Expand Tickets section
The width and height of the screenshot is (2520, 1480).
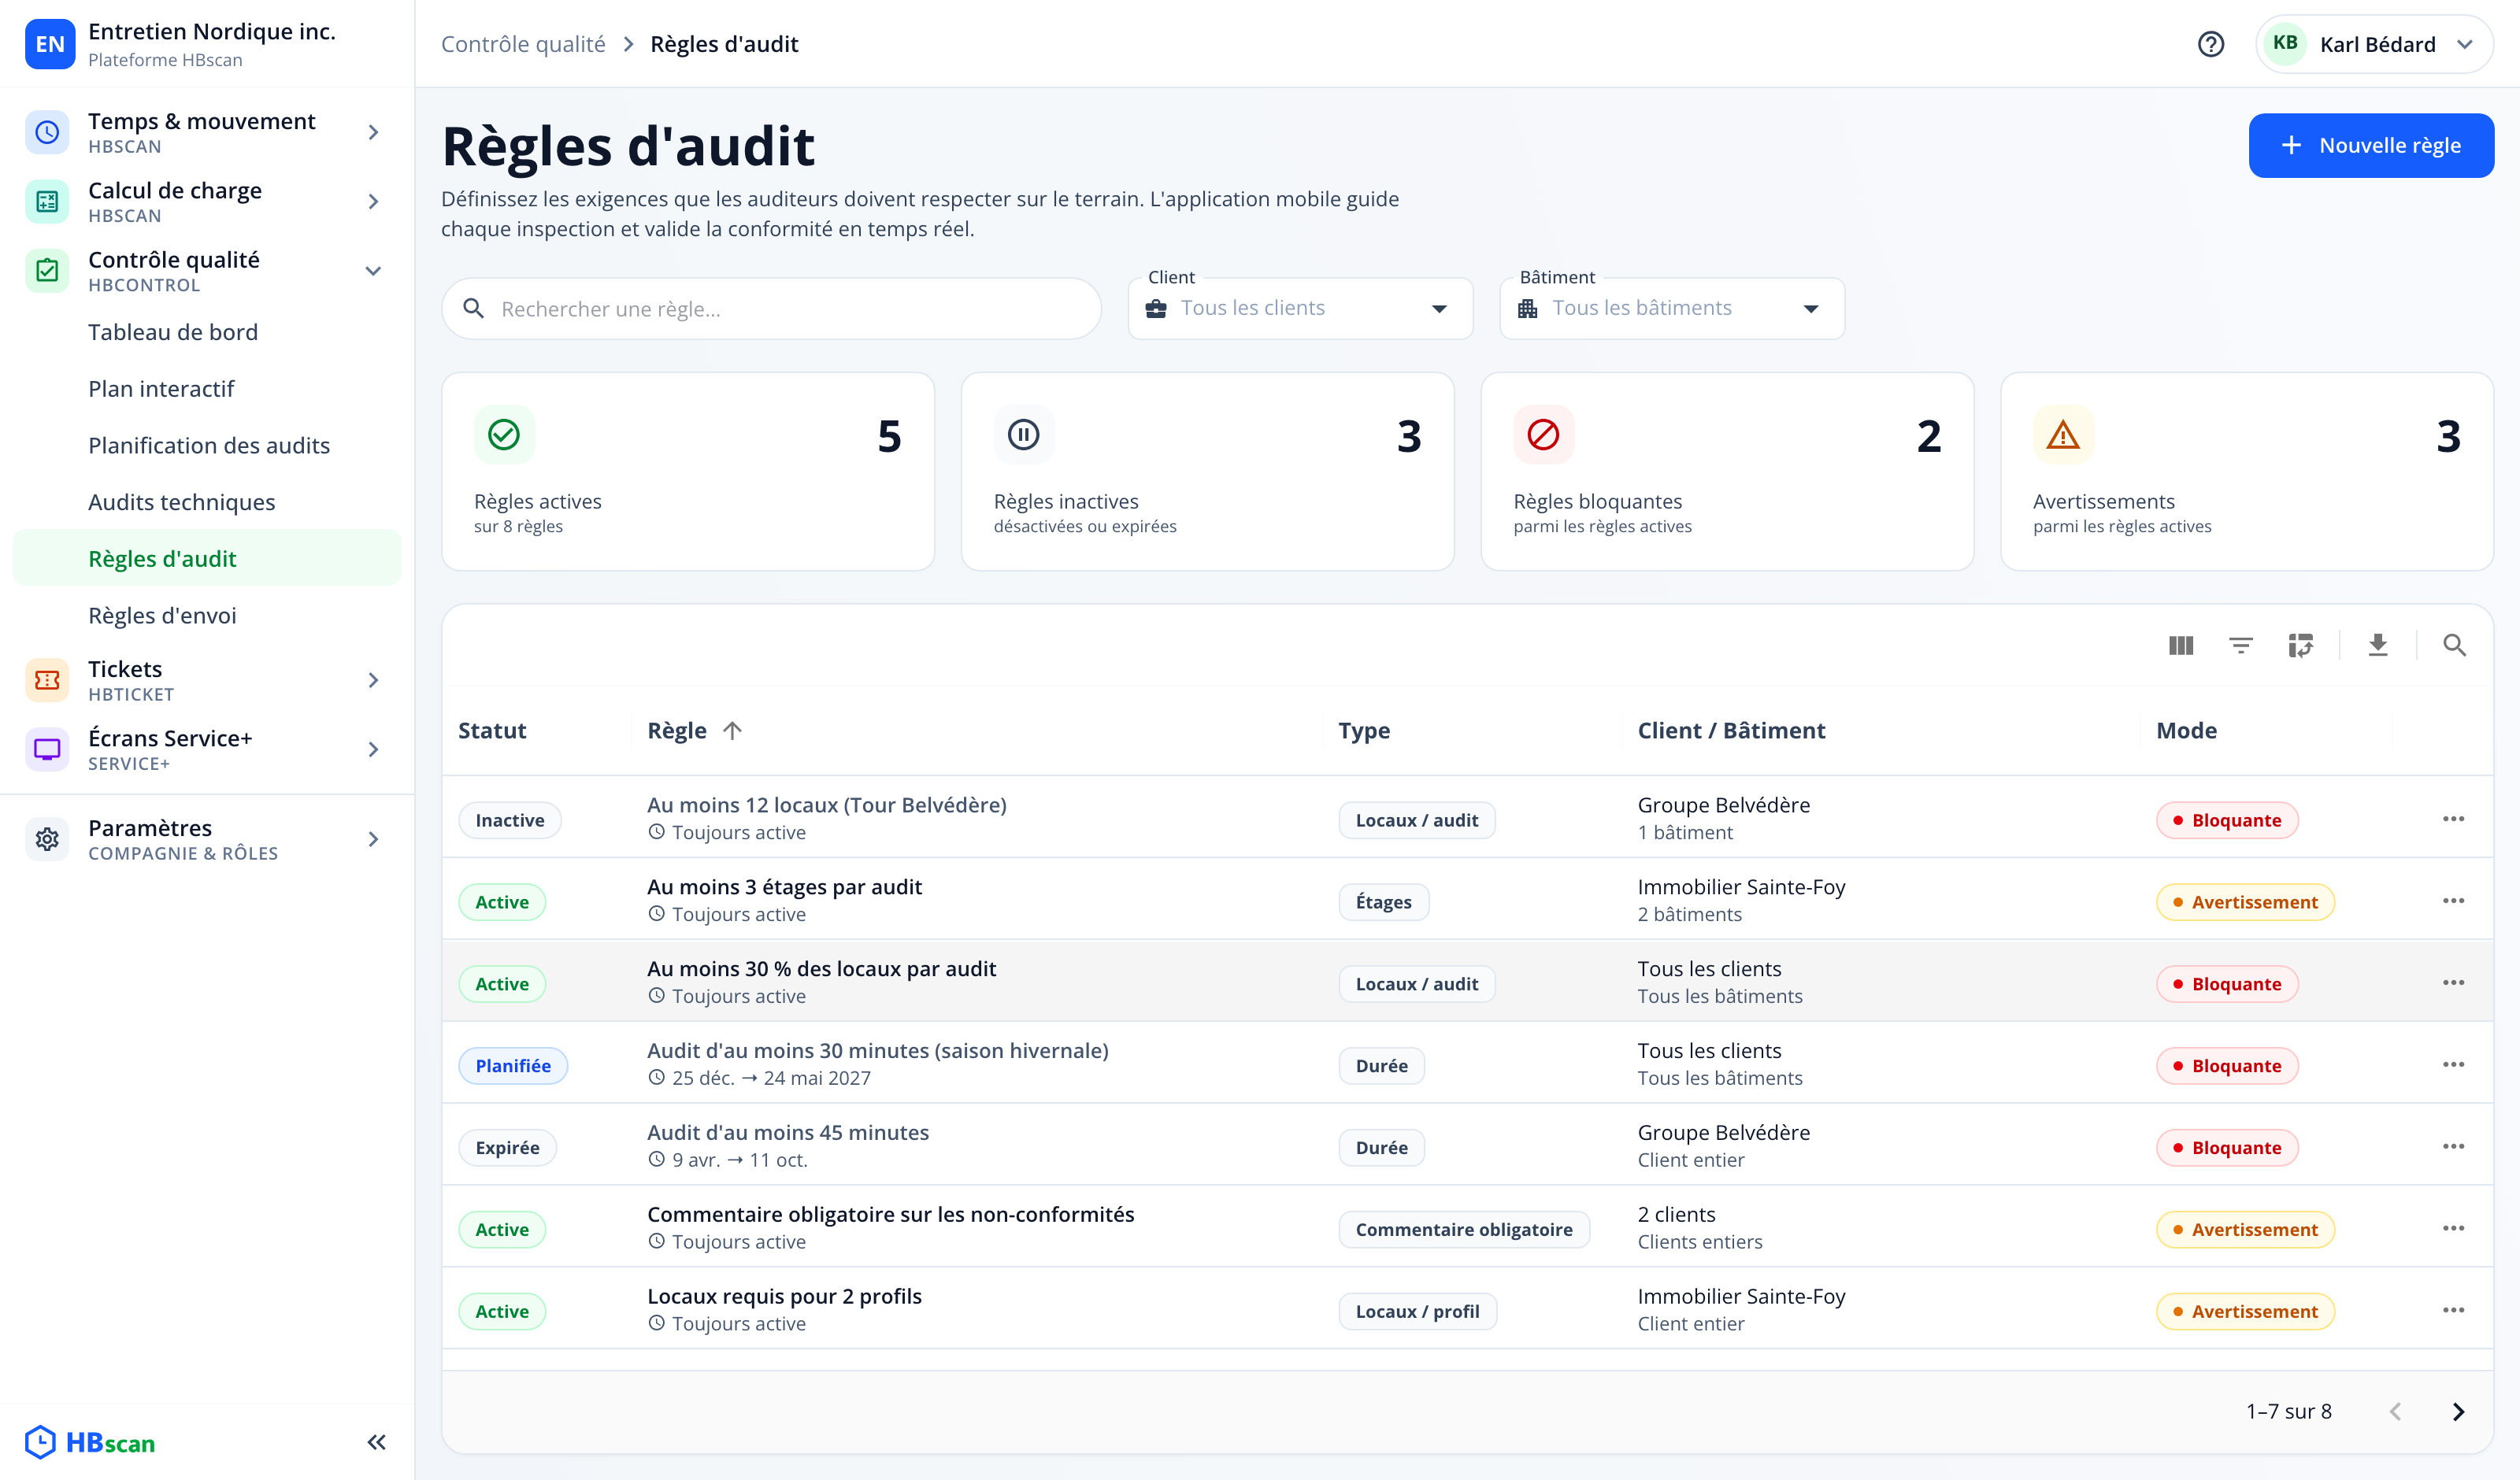(x=207, y=680)
